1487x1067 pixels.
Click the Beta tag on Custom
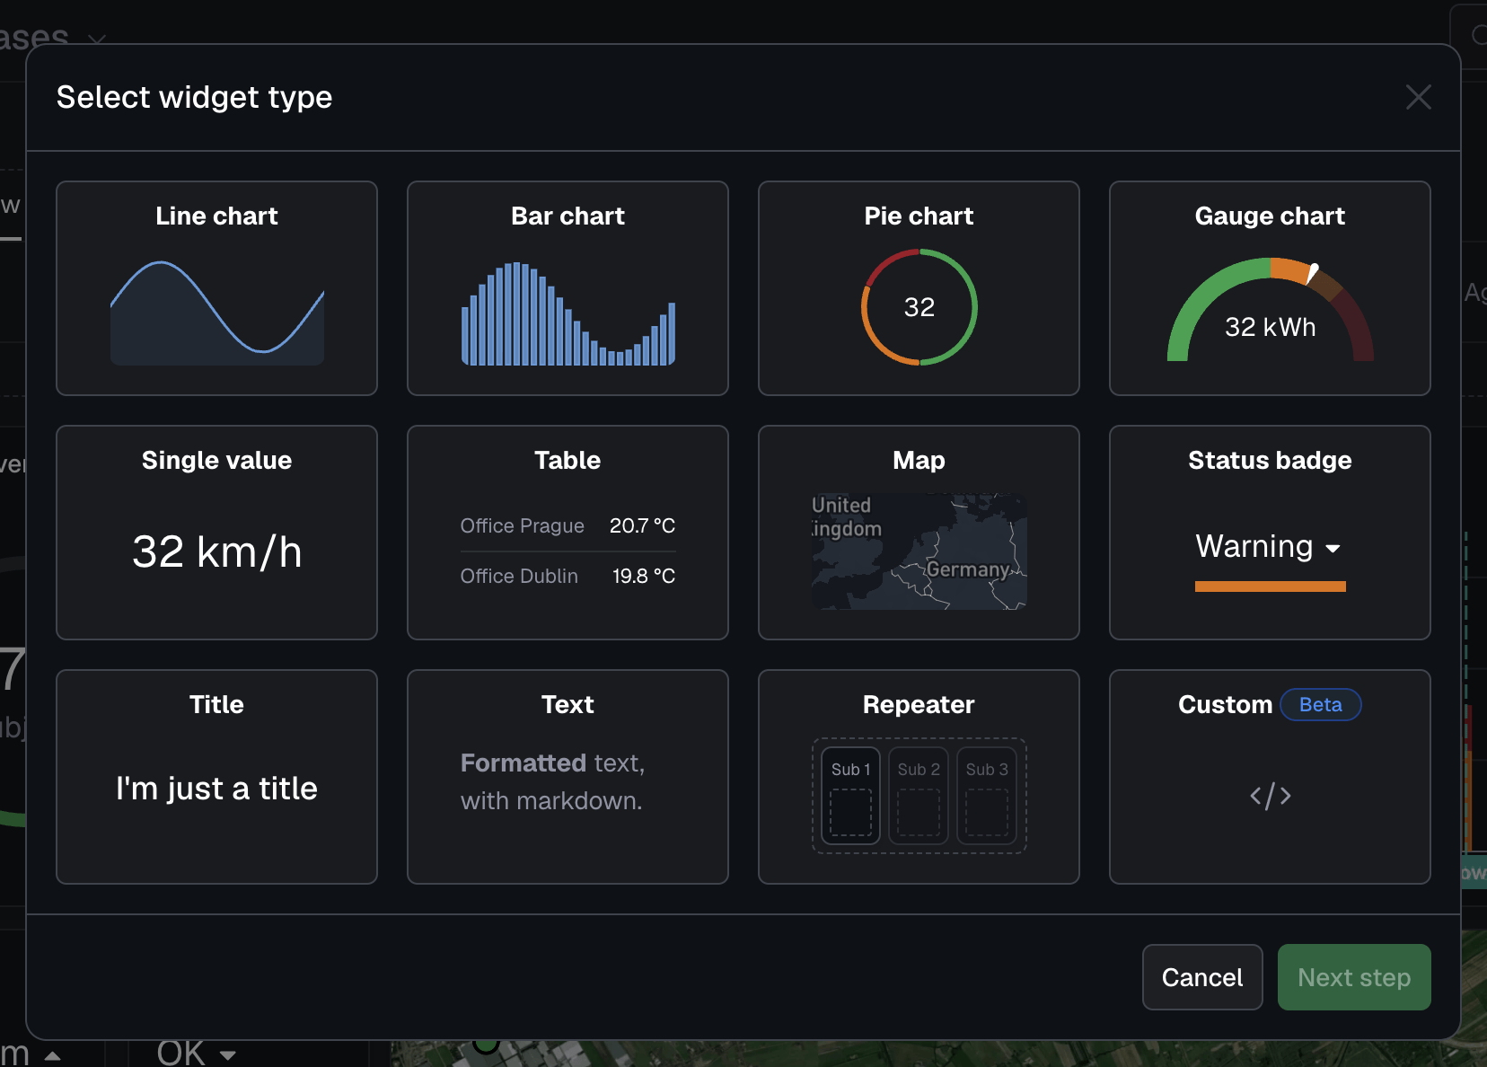coord(1321,705)
